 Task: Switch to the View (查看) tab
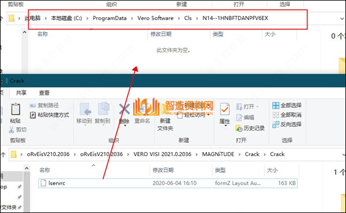[x=44, y=93]
